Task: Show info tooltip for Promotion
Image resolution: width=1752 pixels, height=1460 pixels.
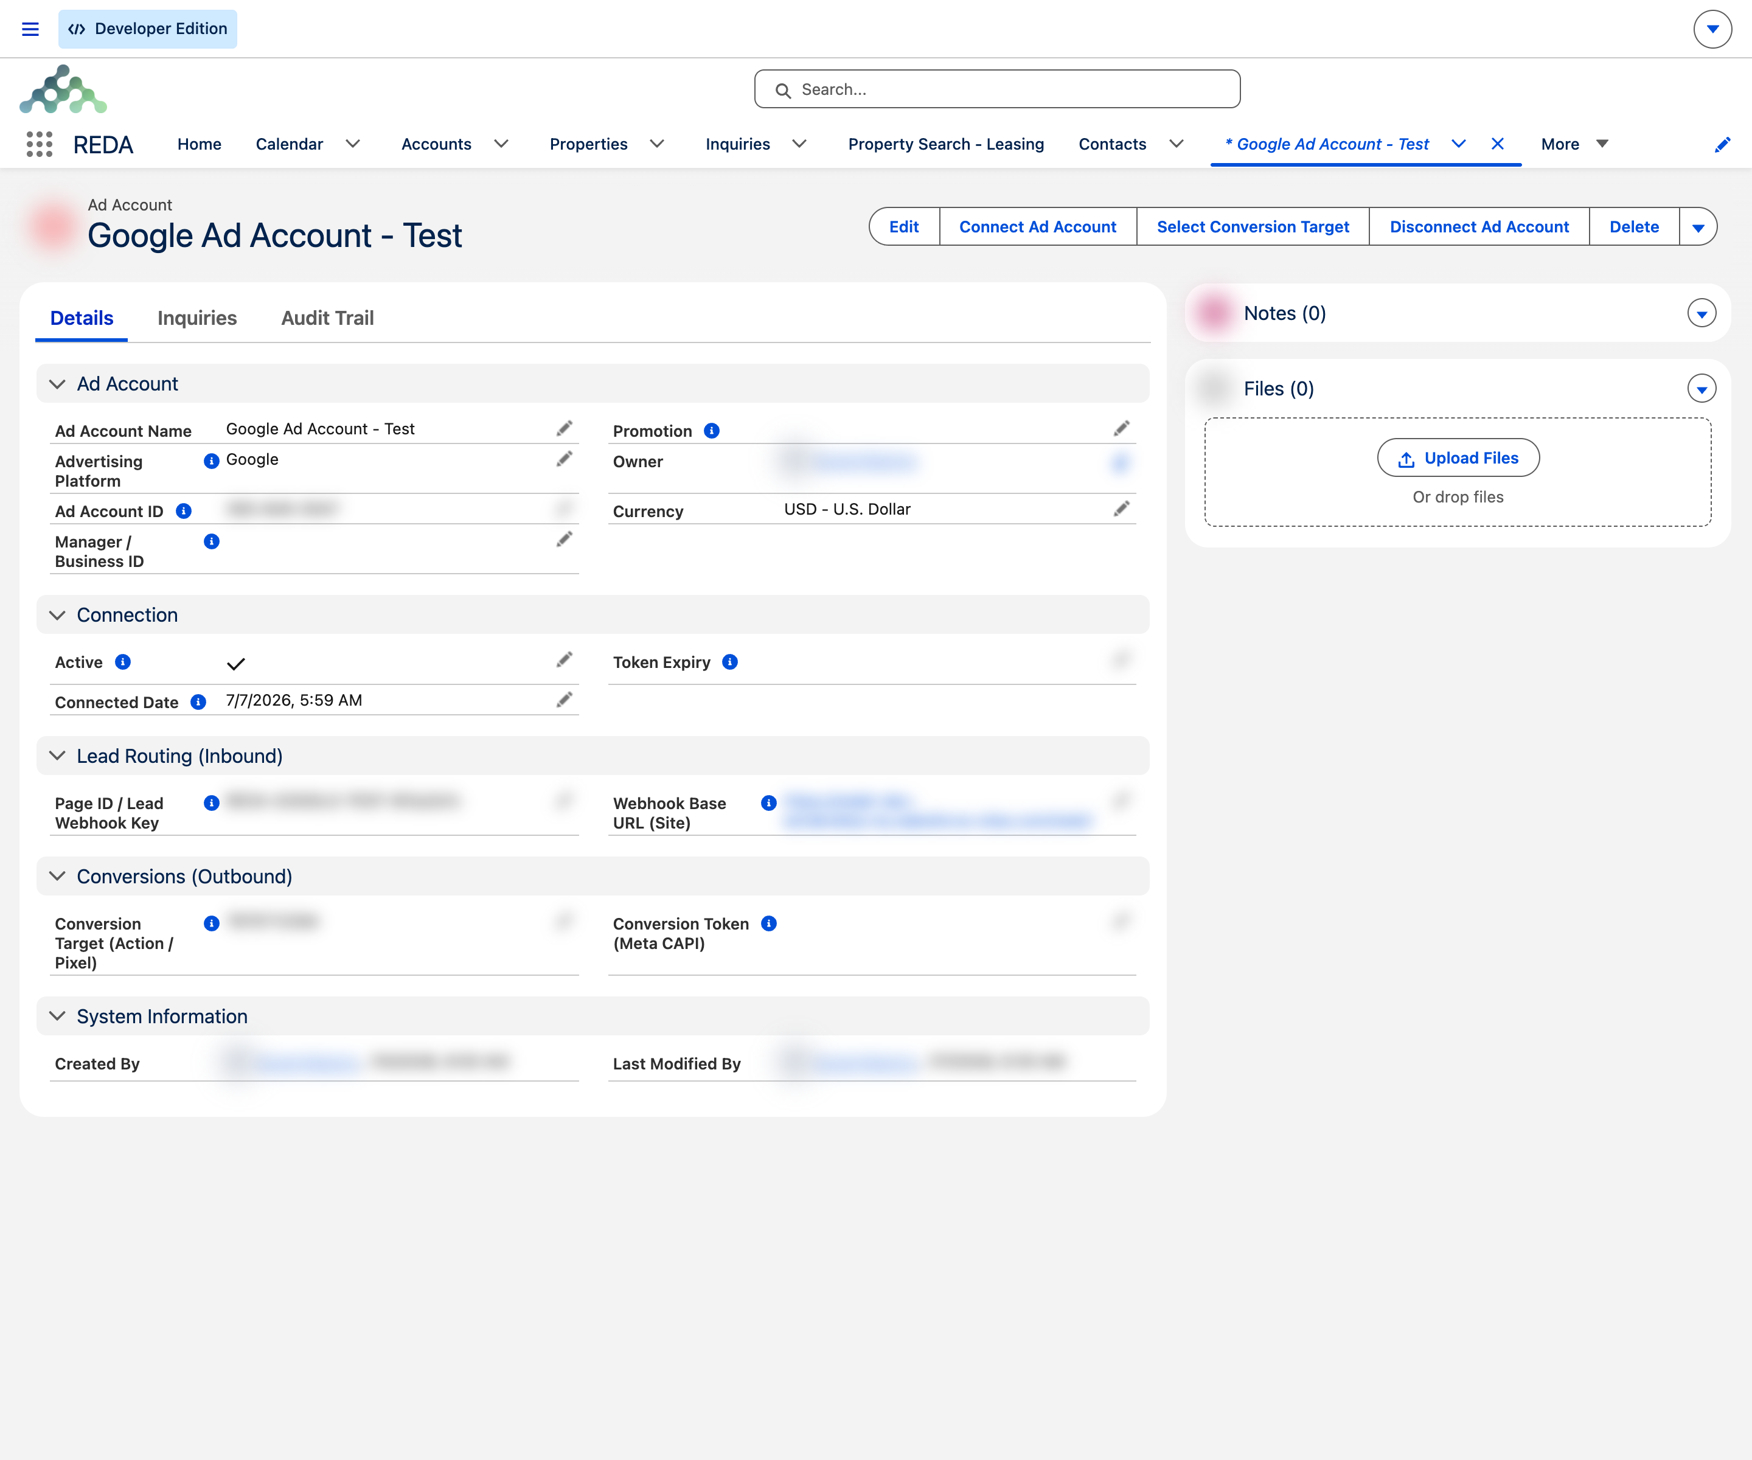Action: (712, 431)
